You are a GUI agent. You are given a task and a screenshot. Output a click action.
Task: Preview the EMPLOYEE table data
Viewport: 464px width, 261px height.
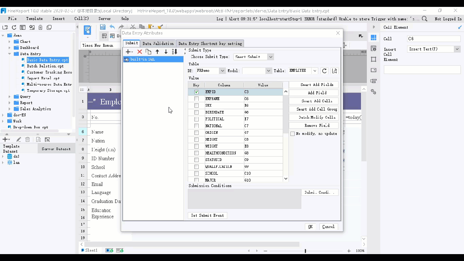[x=335, y=71]
